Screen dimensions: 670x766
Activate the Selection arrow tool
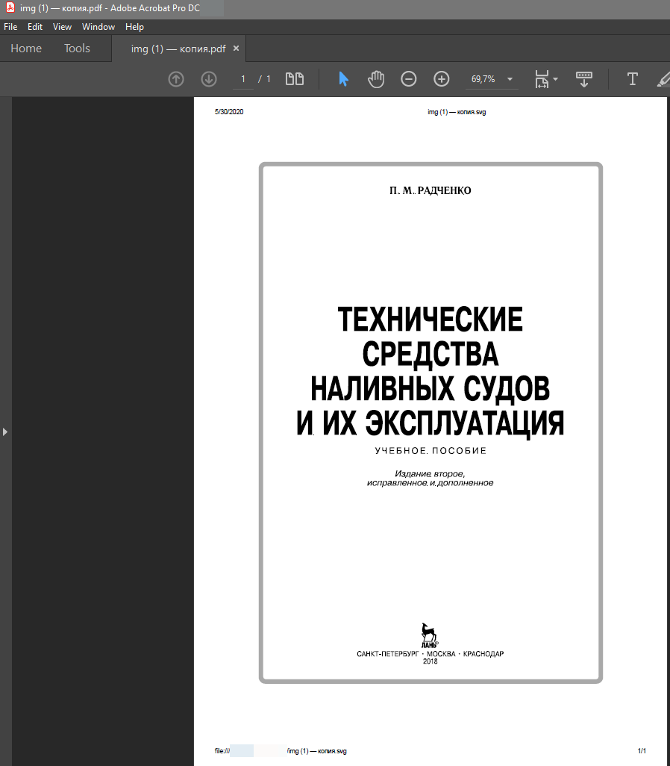[343, 79]
